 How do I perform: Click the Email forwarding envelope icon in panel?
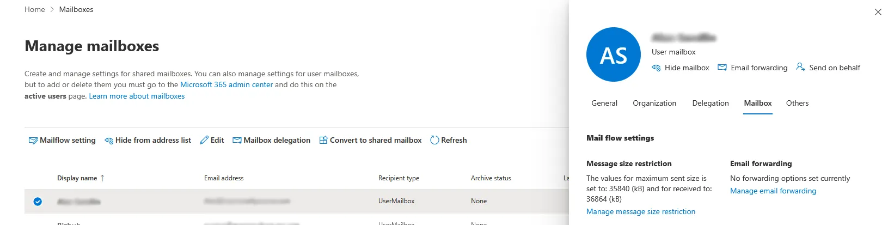click(x=722, y=68)
